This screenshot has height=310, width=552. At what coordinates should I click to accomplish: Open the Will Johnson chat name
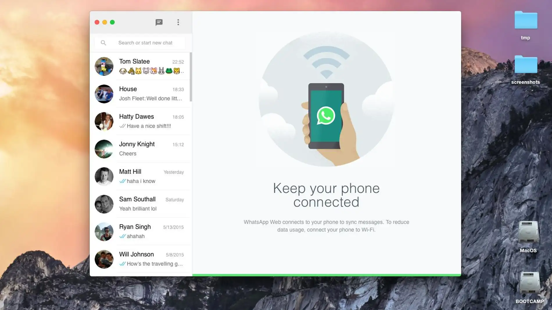pyautogui.click(x=136, y=254)
